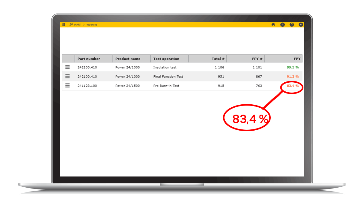Select the 91.2 % FPY value

(x=293, y=77)
